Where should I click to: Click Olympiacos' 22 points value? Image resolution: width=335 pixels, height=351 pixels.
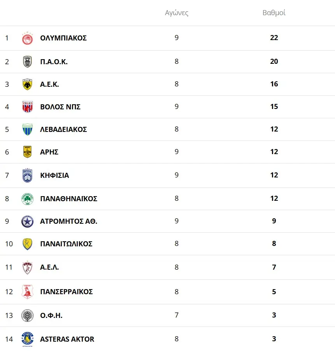coord(274,38)
